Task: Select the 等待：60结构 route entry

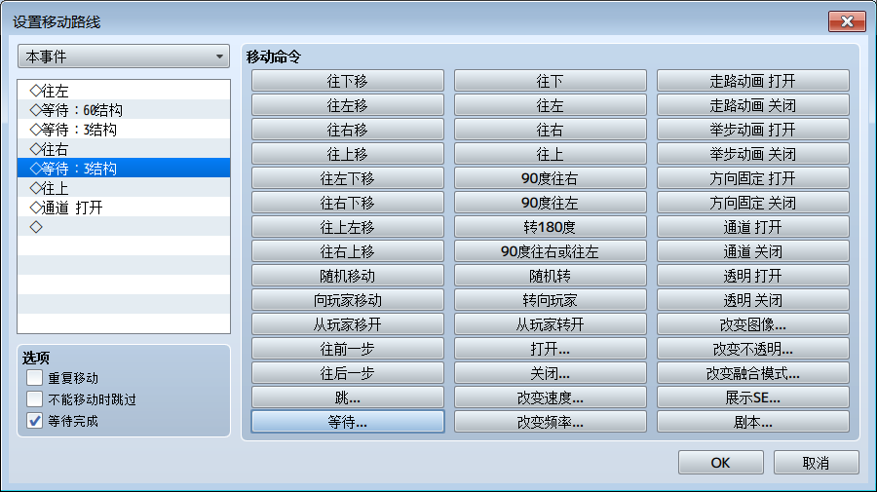Action: [x=124, y=110]
